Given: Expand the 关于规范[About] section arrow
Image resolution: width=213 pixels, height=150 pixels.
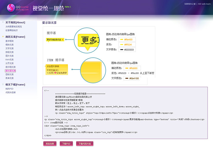Looking at the screenshot, I should [x=2, y=22].
